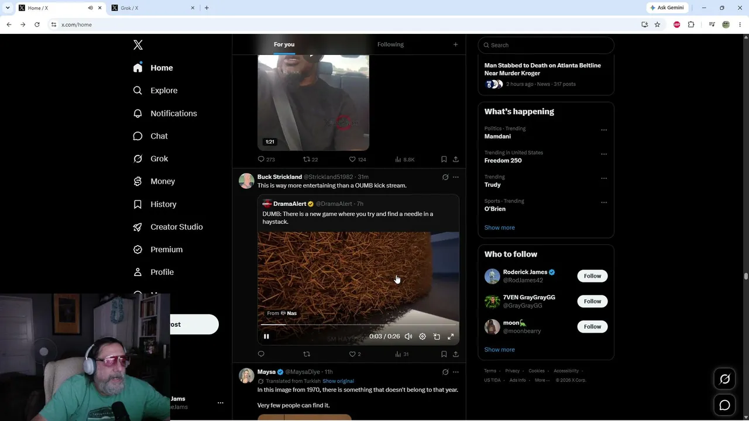749x421 pixels.
Task: Bookmark this page with the star
Action: coord(657,25)
